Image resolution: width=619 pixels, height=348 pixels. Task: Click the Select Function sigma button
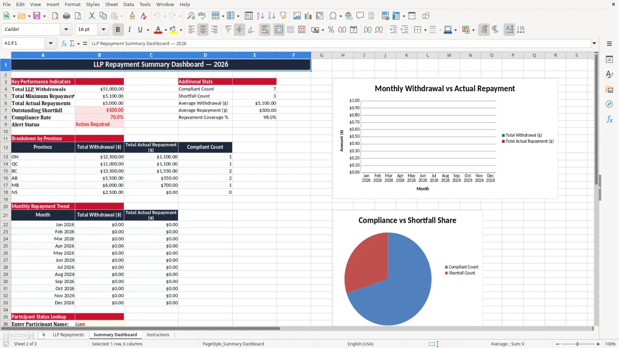tap(73, 43)
